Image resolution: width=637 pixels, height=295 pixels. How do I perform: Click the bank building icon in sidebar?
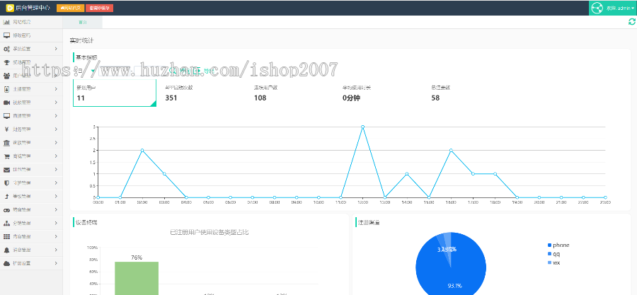coord(6,142)
